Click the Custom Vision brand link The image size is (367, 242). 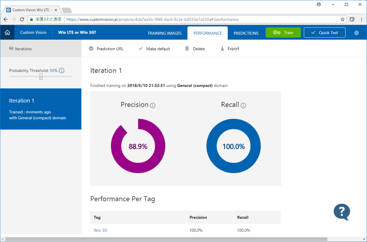(x=33, y=33)
